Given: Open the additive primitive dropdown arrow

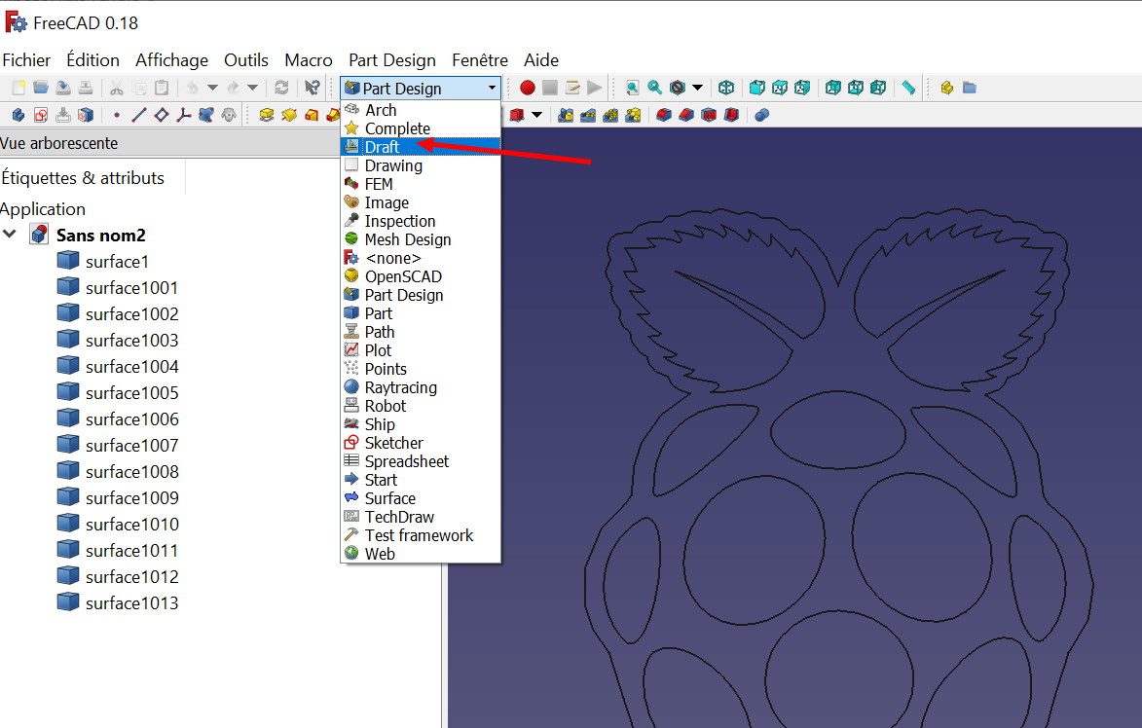Looking at the screenshot, I should coord(537,115).
